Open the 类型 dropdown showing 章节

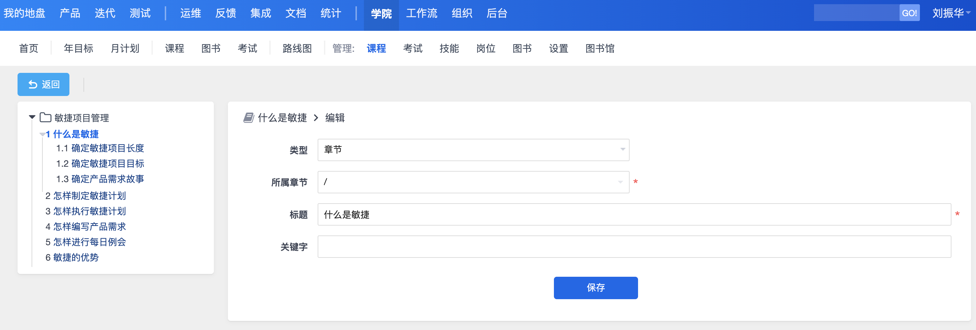pyautogui.click(x=473, y=150)
